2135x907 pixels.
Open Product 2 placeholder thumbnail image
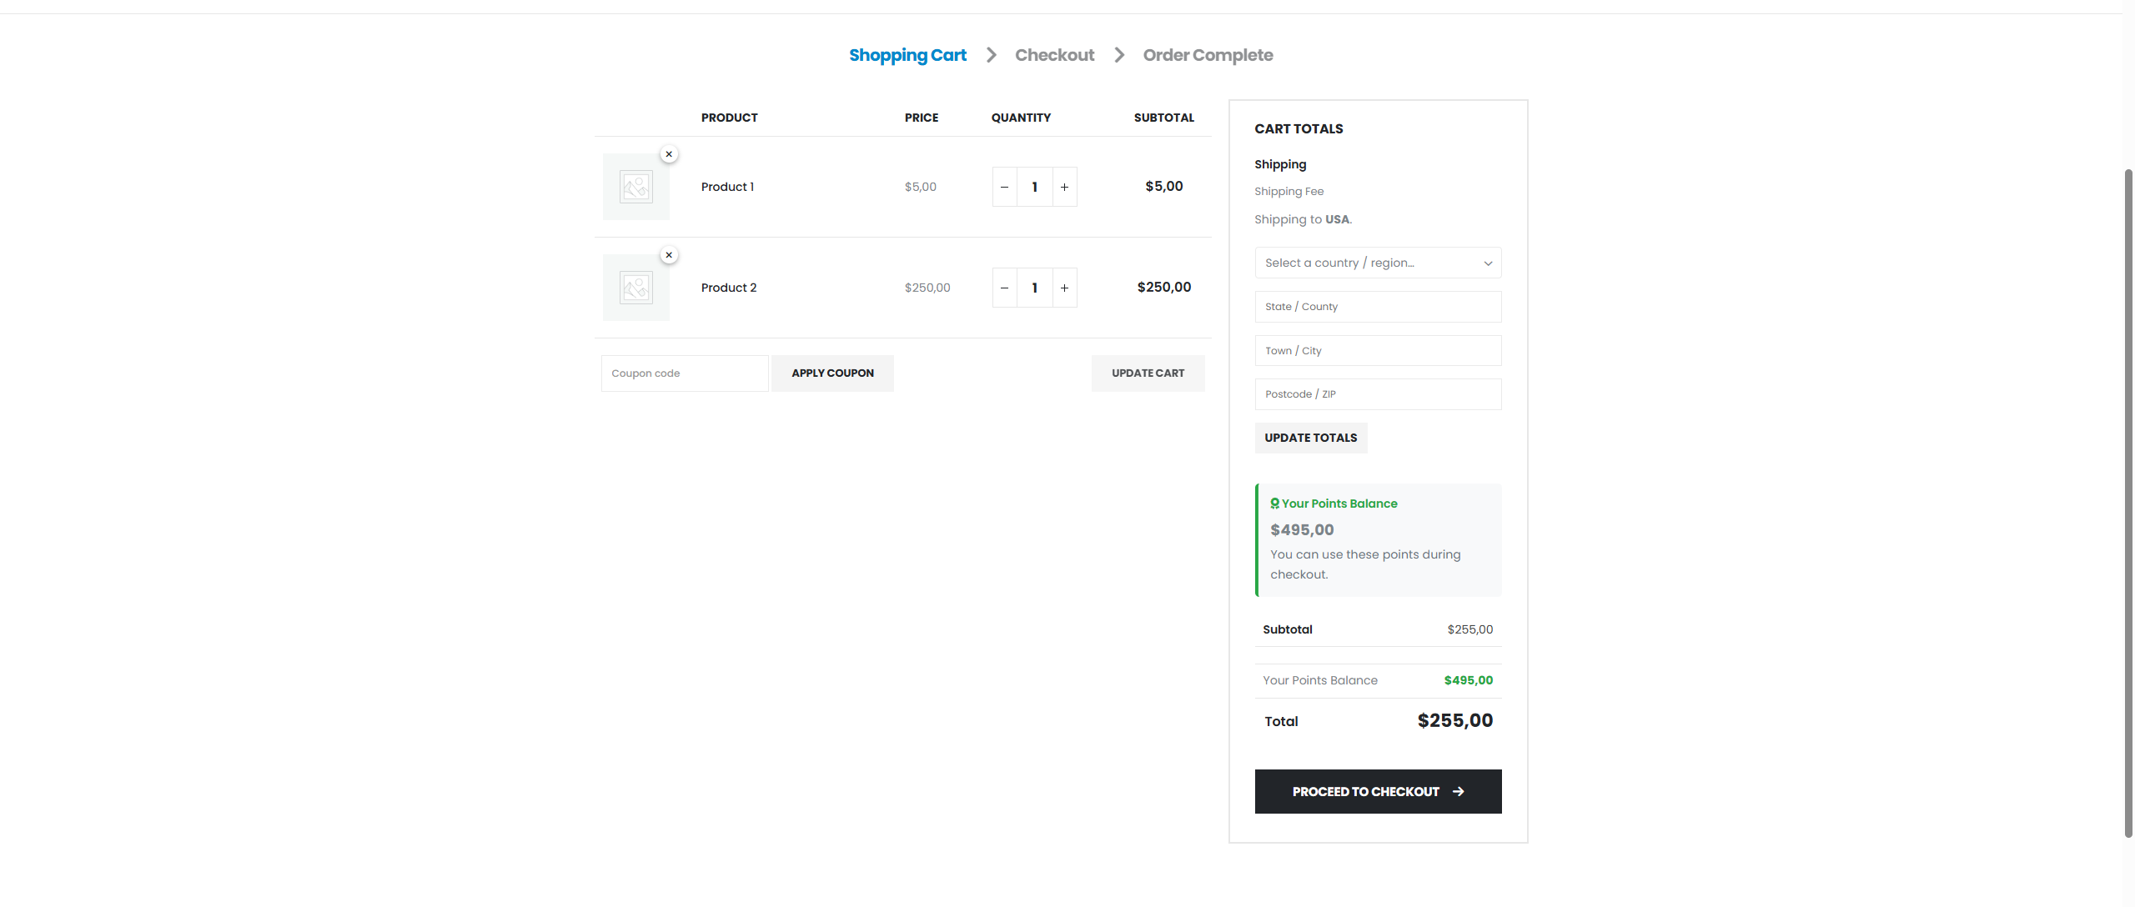click(635, 287)
